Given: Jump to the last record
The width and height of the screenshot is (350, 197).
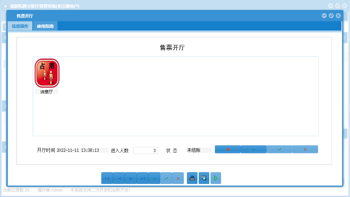Looking at the screenshot, I should coord(142,178).
